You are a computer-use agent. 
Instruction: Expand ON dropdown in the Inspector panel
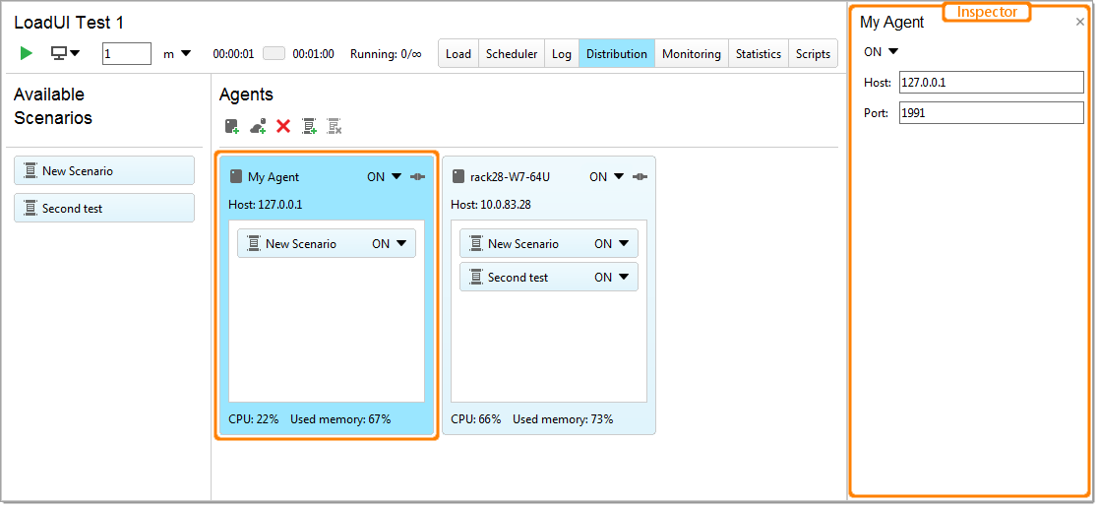[882, 52]
